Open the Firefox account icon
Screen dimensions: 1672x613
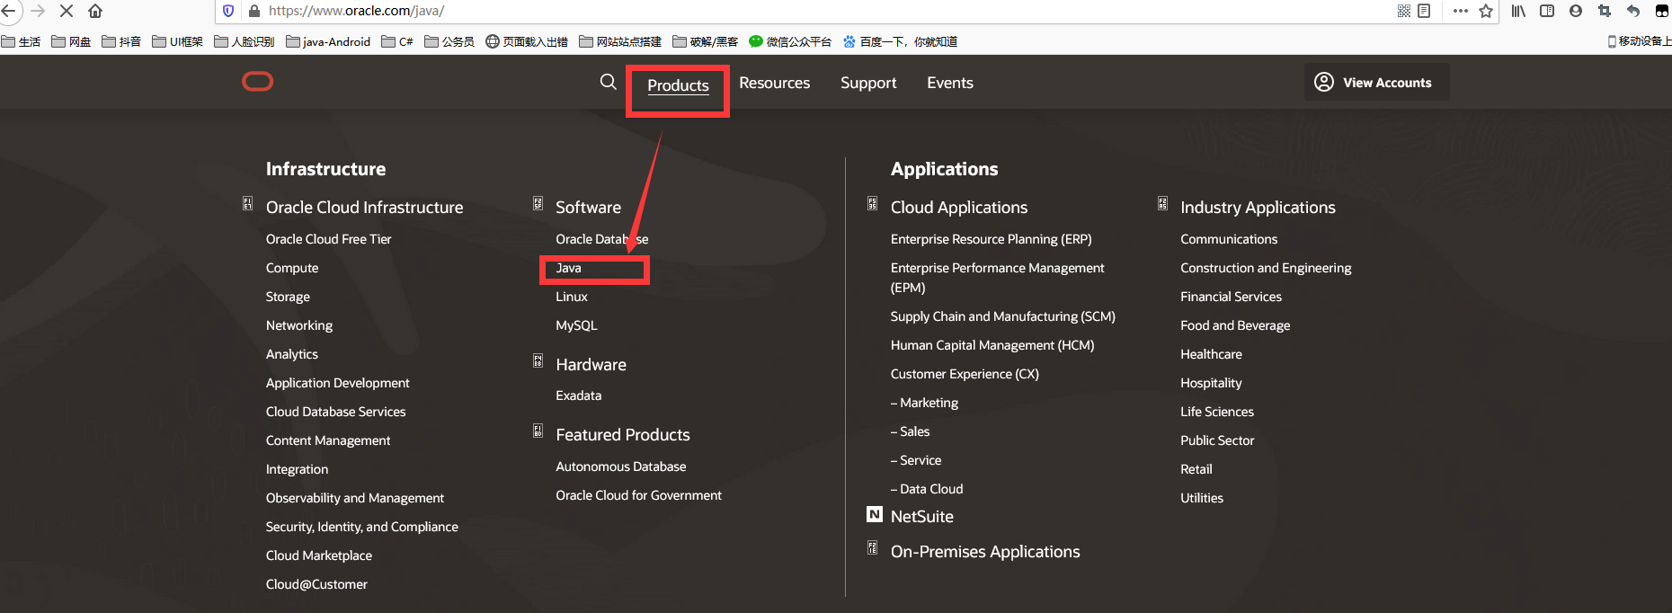pyautogui.click(x=1576, y=11)
